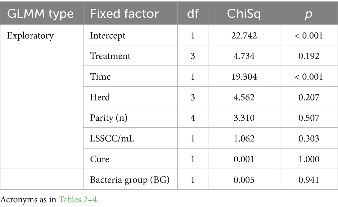Click the ChiSq value 19.304
The width and height of the screenshot is (338, 207).
coord(244,77)
